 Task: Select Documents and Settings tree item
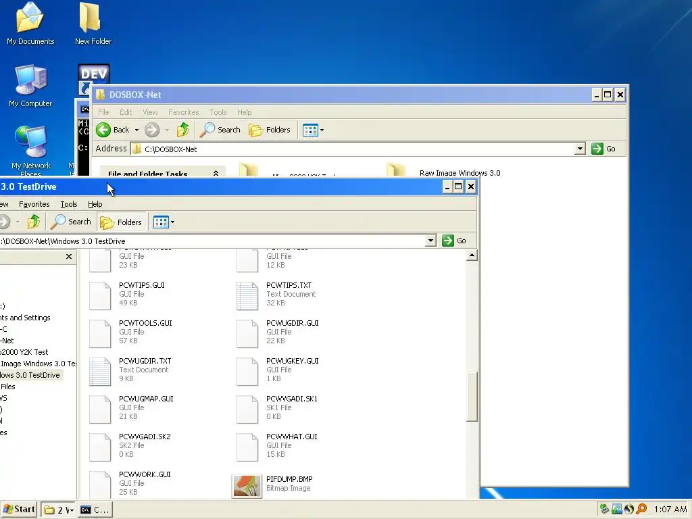pyautogui.click(x=25, y=318)
